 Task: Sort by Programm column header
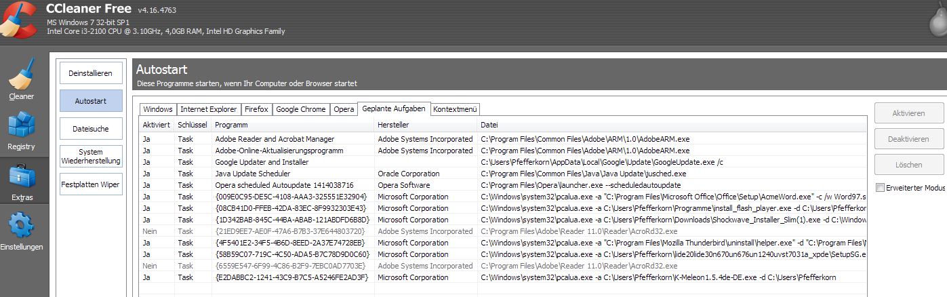click(293, 125)
